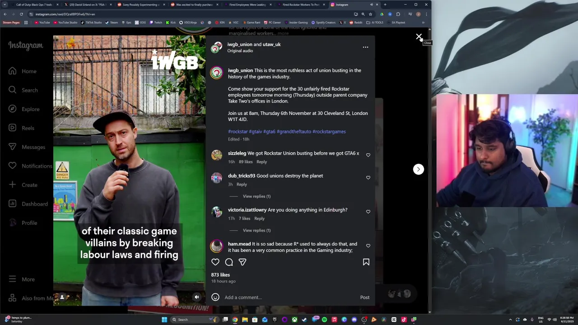Open the Twitch bookmark

pyautogui.click(x=155, y=23)
